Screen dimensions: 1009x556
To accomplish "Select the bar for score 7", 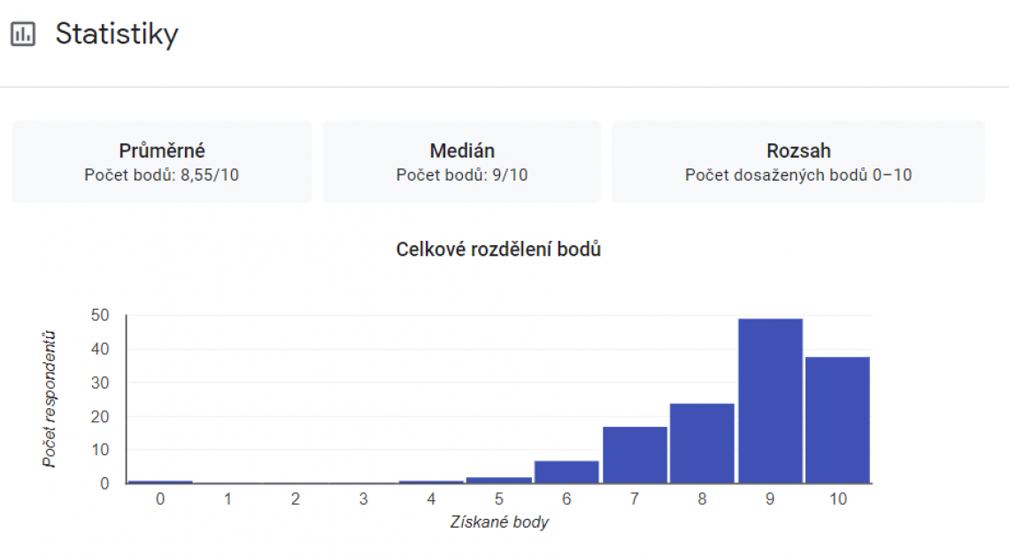I will [635, 455].
